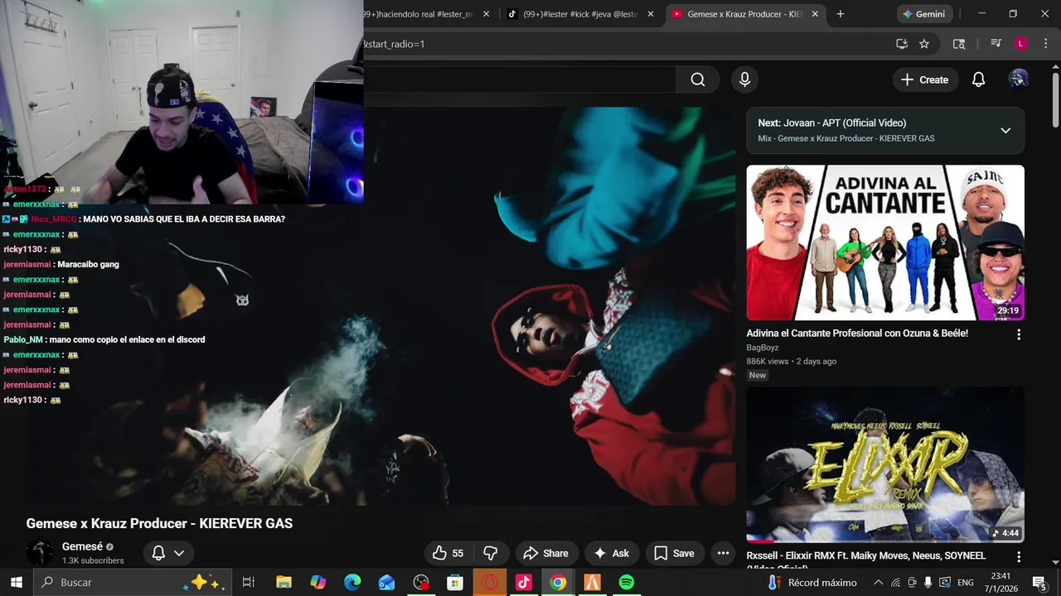
Task: Open options for Rxssell Elixxir RMX video
Action: coord(1019,557)
